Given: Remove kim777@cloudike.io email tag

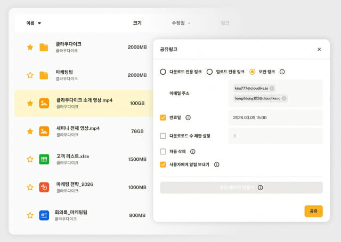Looking at the screenshot, I should click(272, 88).
